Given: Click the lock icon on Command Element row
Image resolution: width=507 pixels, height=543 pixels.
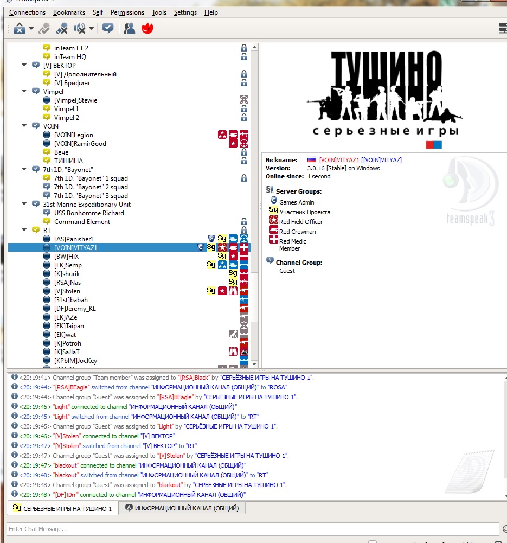Looking at the screenshot, I should click(244, 221).
